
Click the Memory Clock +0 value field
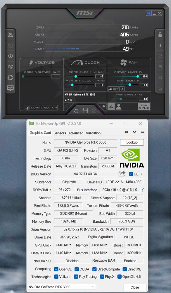(x=100, y=85)
